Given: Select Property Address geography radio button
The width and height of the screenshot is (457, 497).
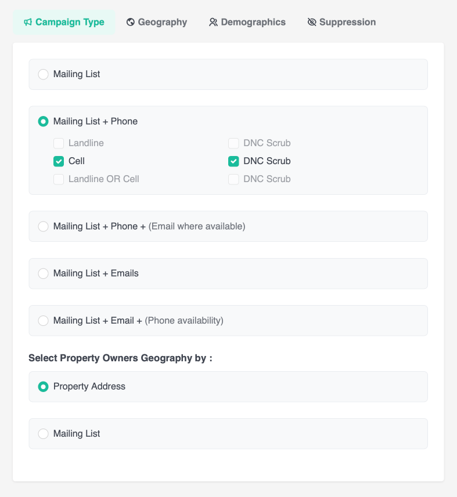Looking at the screenshot, I should (44, 387).
